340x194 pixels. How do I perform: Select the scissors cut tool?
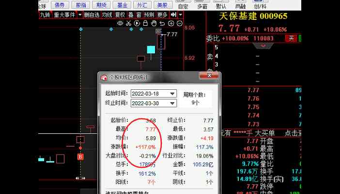tap(128, 23)
